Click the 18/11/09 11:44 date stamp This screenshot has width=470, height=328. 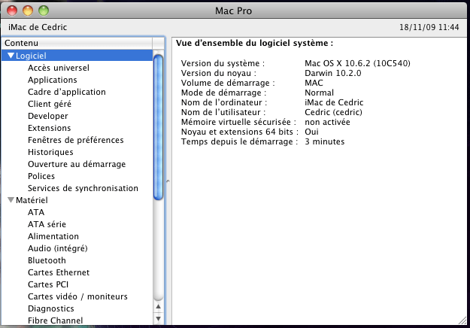429,27
